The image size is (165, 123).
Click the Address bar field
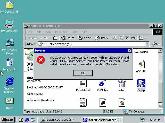pos(92,44)
